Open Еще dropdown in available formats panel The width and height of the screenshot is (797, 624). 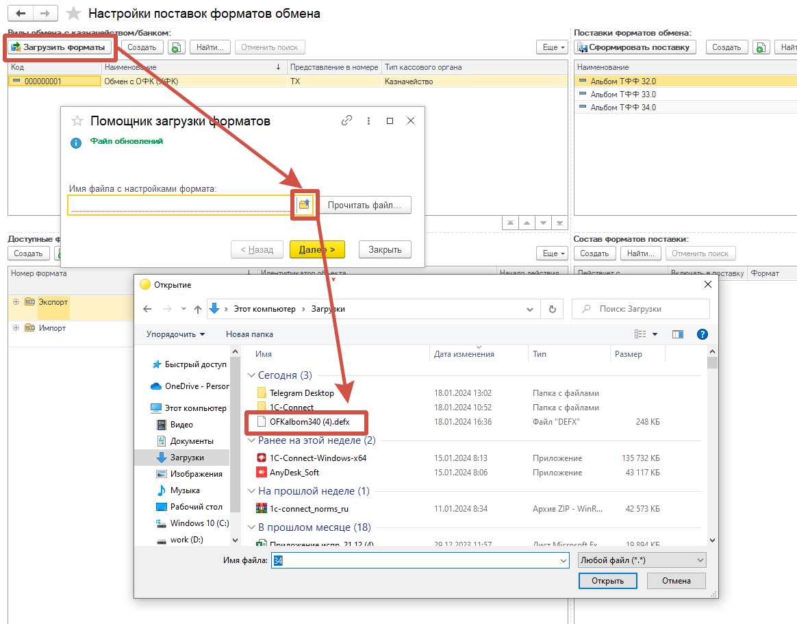(x=553, y=253)
